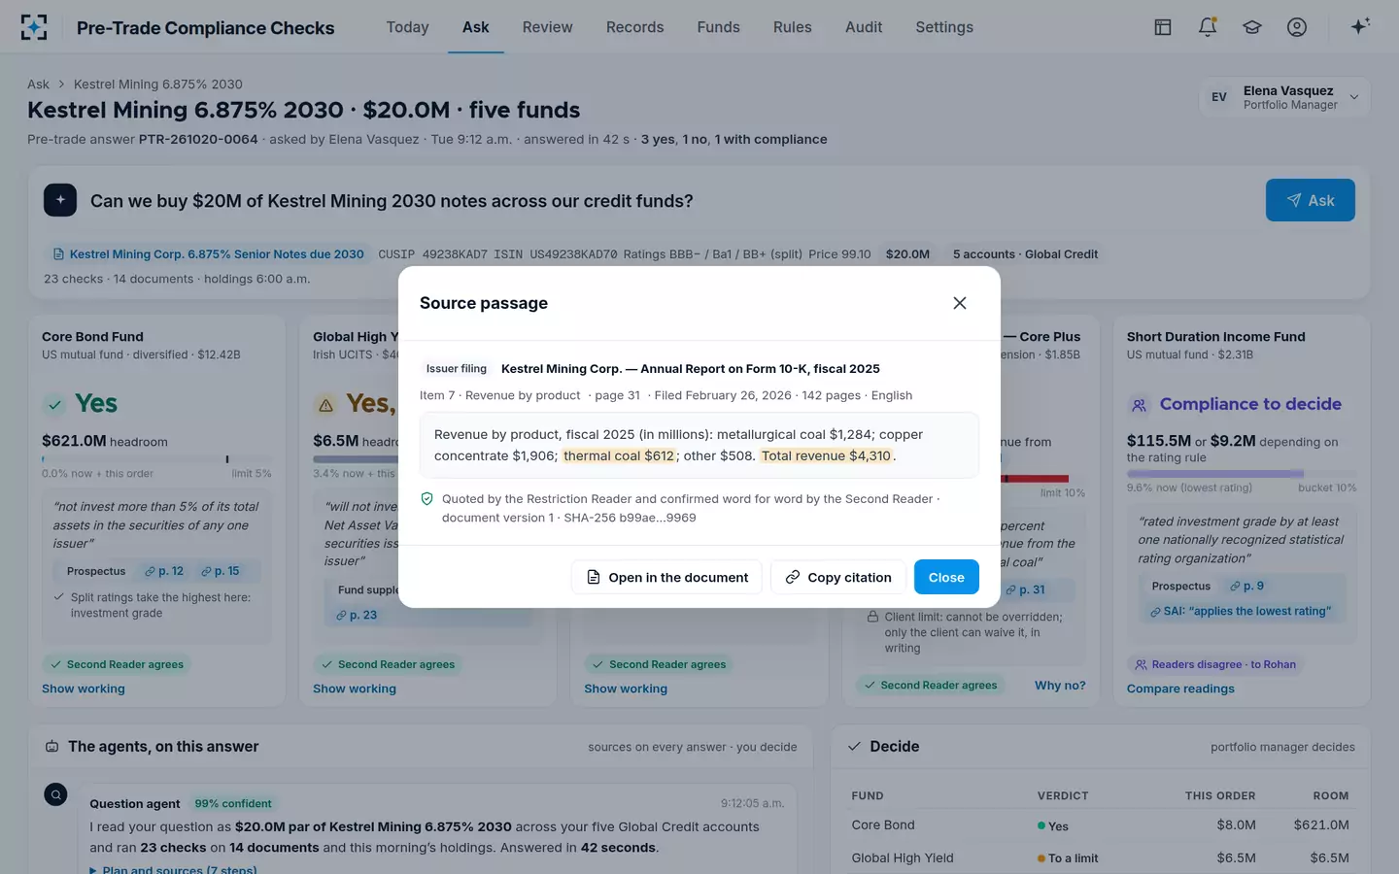Image resolution: width=1399 pixels, height=874 pixels.
Task: Click the agents panel icon by heading
Action: [x=52, y=747]
